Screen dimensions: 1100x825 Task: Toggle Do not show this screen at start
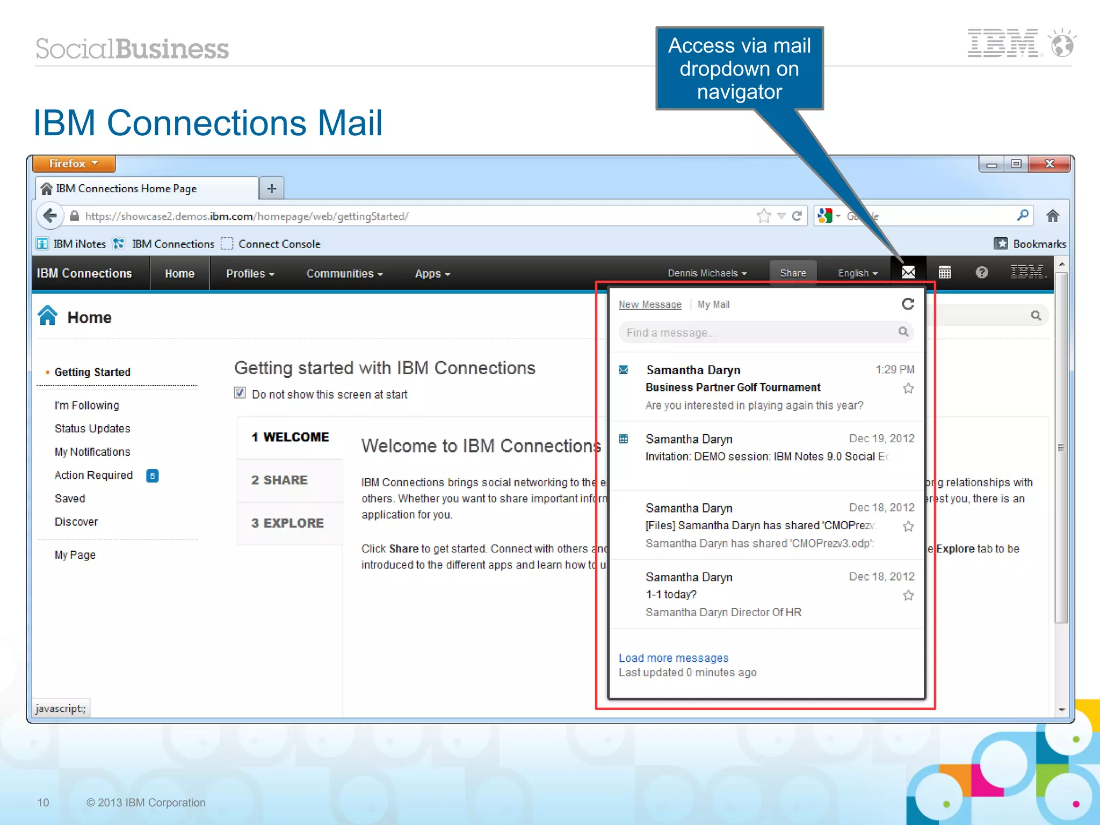point(240,393)
